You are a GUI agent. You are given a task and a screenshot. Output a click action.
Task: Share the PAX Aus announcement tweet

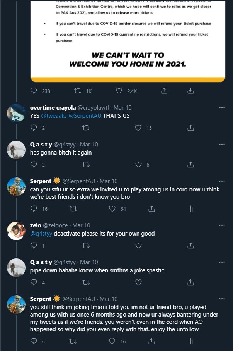[x=164, y=91]
